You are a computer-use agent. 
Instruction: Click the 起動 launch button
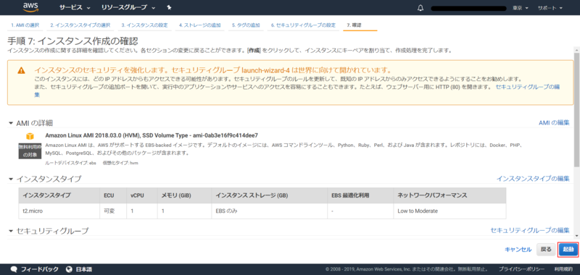click(x=568, y=249)
